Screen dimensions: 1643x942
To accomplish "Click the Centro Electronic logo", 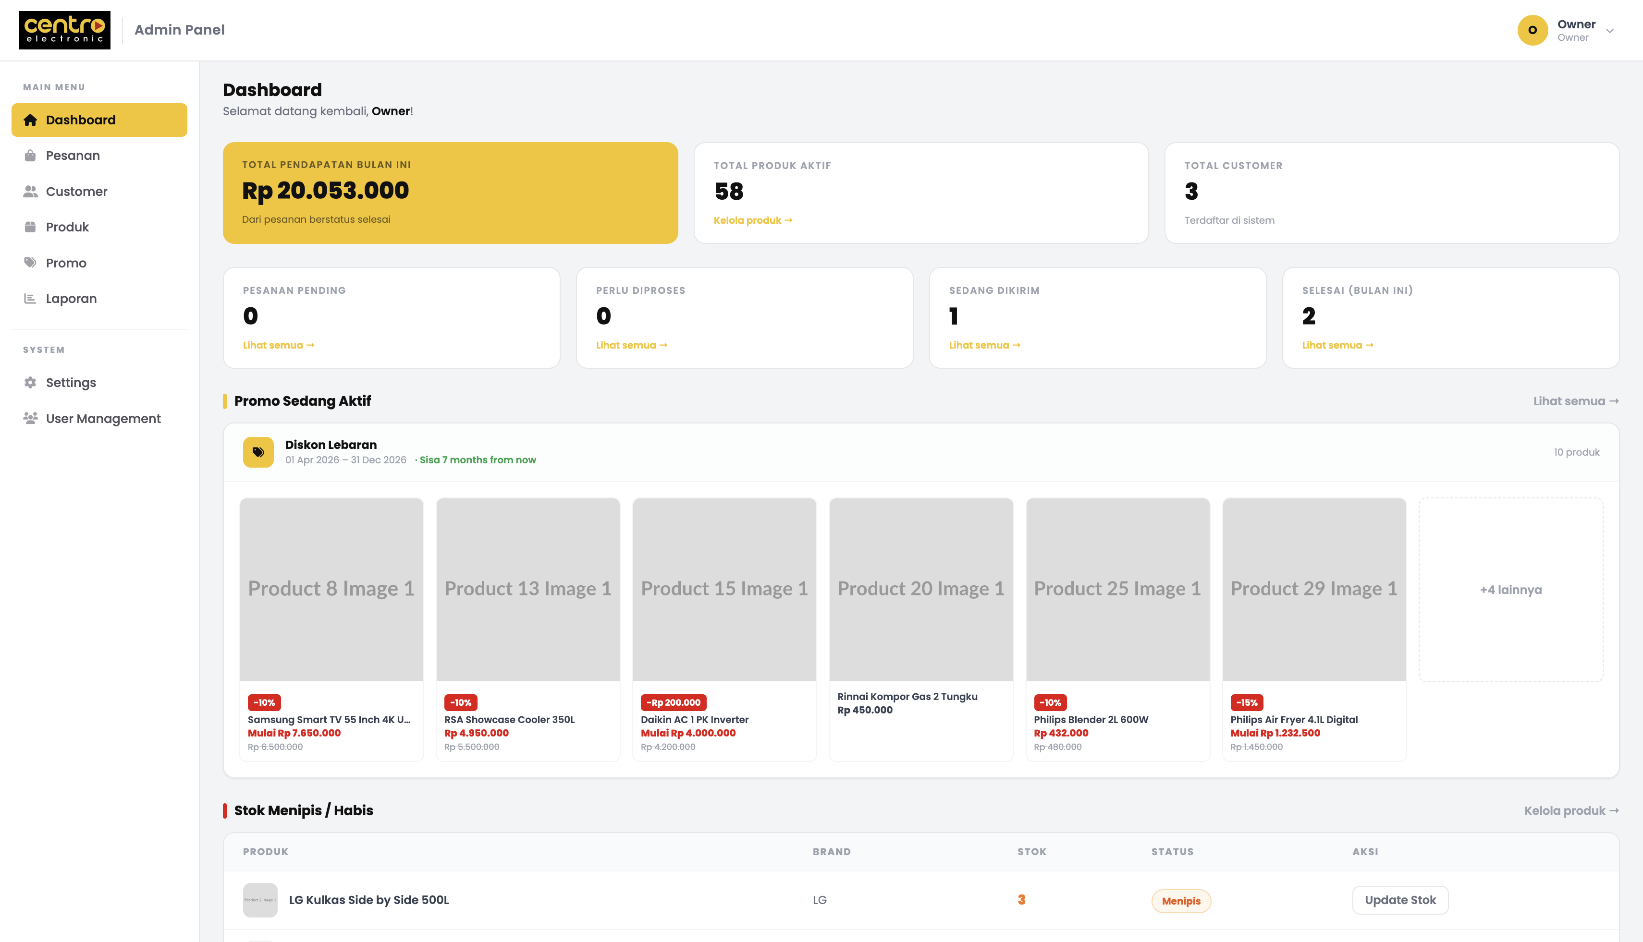I will point(65,30).
